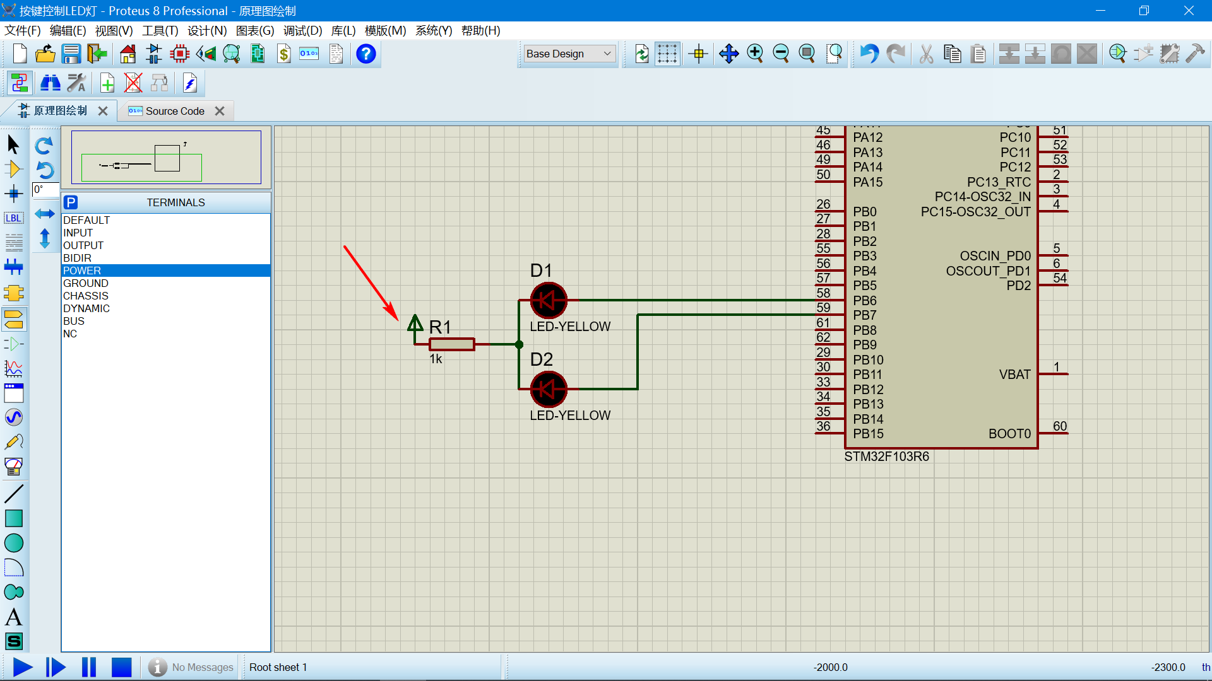This screenshot has height=681, width=1212.
Task: Open Source Code toolbar icon
Action: pos(309,54)
